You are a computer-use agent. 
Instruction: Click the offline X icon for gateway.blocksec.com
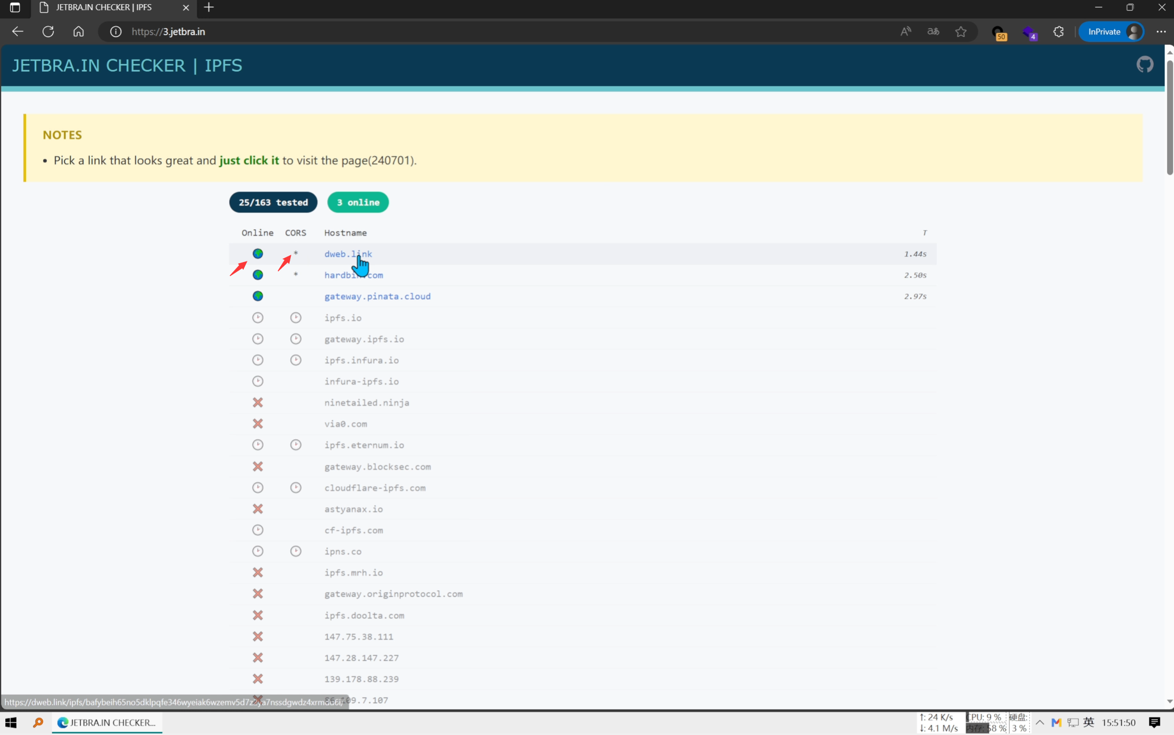pos(258,466)
